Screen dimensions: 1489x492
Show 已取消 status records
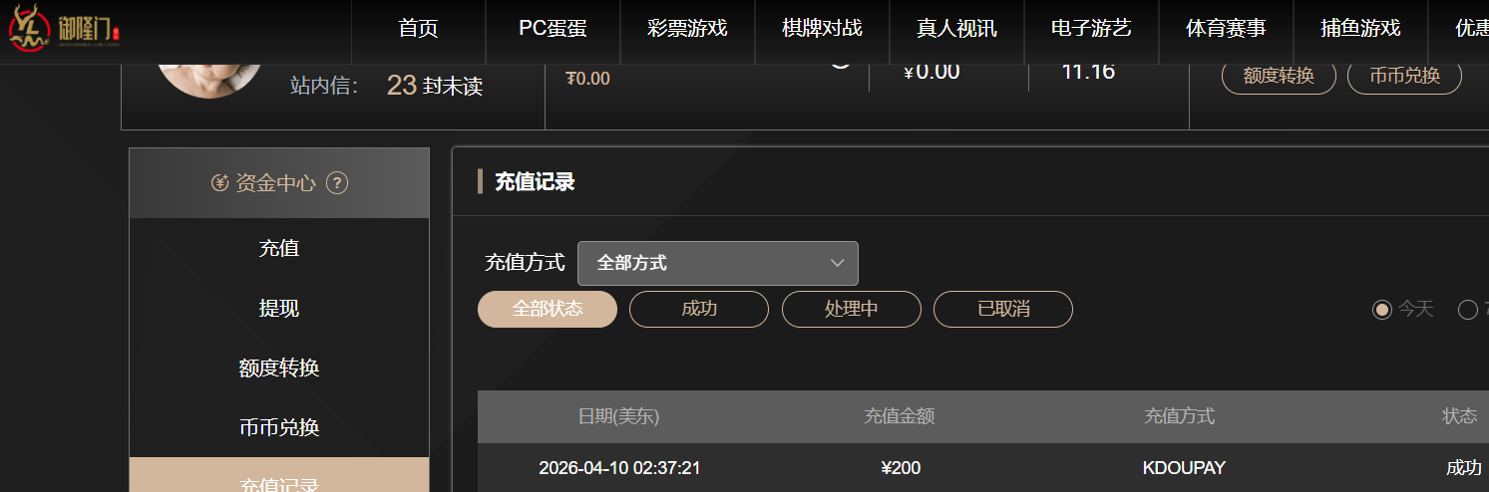(x=1002, y=309)
